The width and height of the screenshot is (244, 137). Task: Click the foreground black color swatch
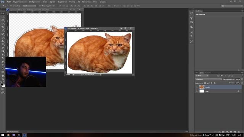(x=2, y=84)
